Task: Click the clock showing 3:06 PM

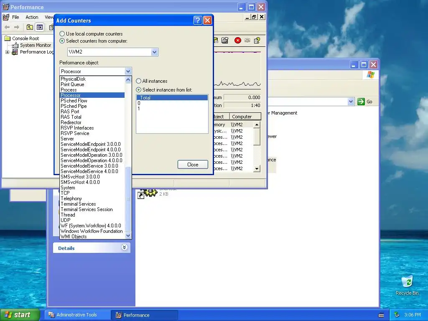Action: coord(413,315)
